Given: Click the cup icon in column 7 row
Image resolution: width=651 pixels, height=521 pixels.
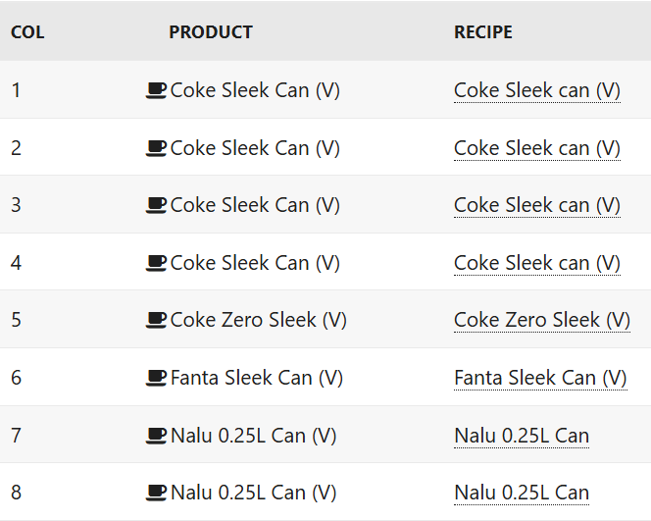Looking at the screenshot, I should (x=156, y=436).
